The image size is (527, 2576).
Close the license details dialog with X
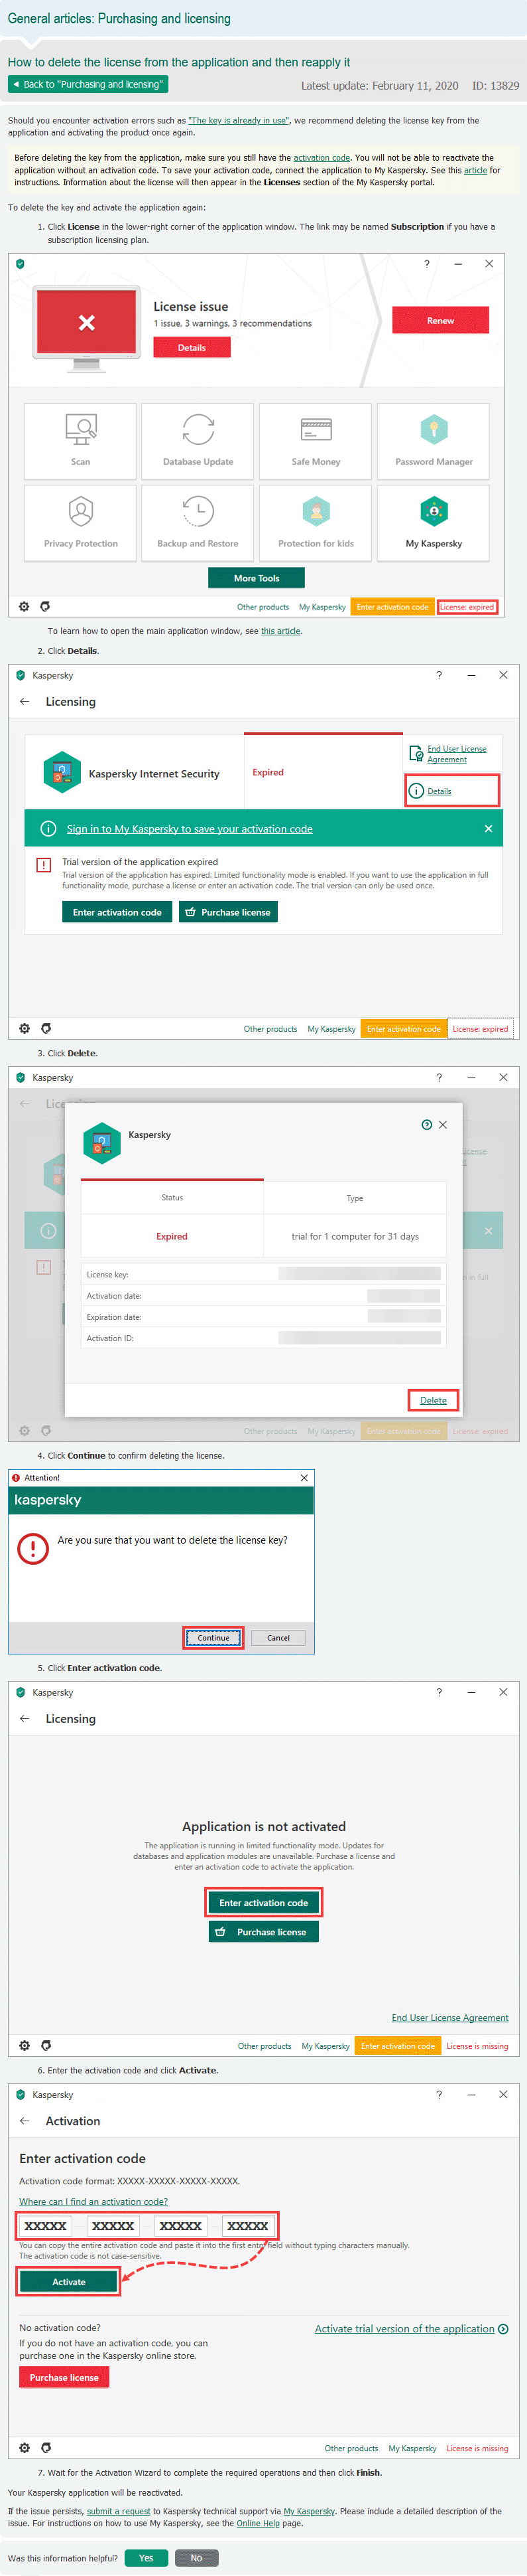point(443,1125)
